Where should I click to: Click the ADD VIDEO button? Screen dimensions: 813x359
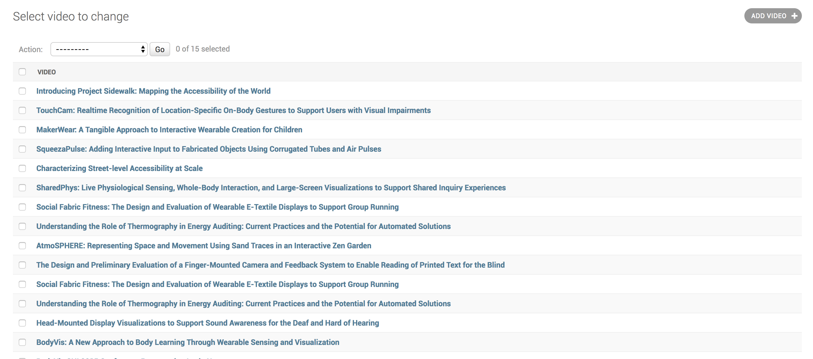[773, 16]
